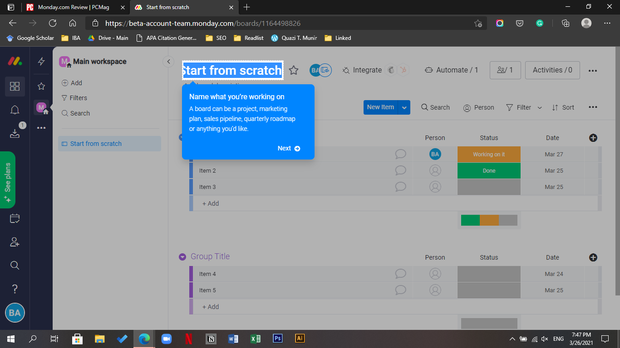Open My Week calendar icon in sidebar

tap(15, 218)
